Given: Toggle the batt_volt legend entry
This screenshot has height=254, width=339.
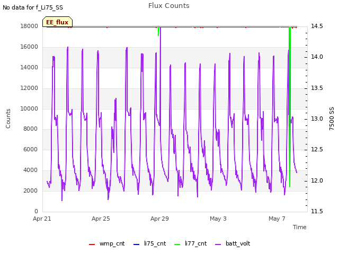Looking at the screenshot, I should (233, 243).
